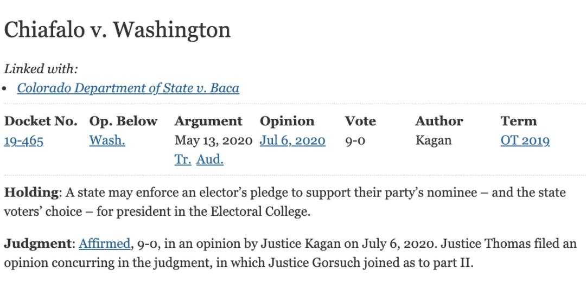
Task: Click the Op. Below column header
Action: pos(123,121)
